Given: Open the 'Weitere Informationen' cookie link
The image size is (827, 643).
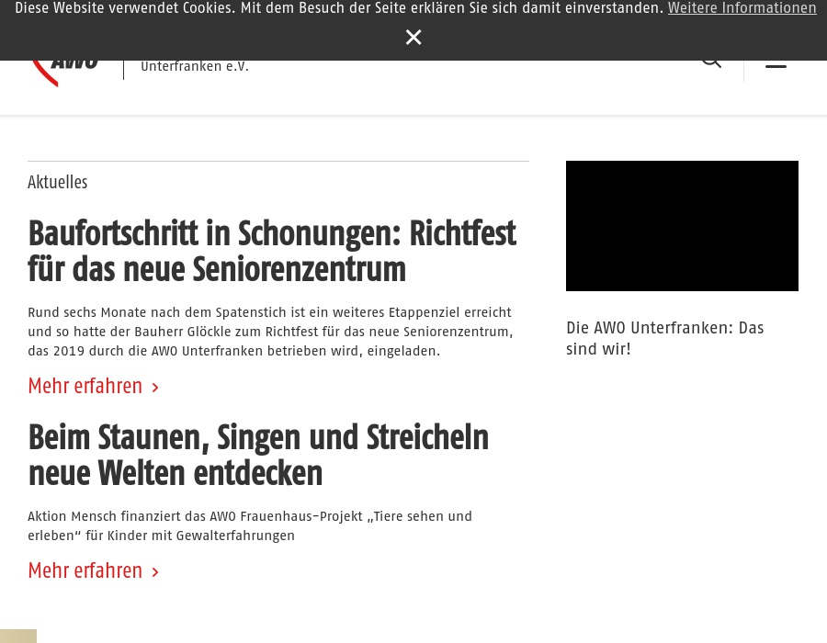Looking at the screenshot, I should coord(742,9).
